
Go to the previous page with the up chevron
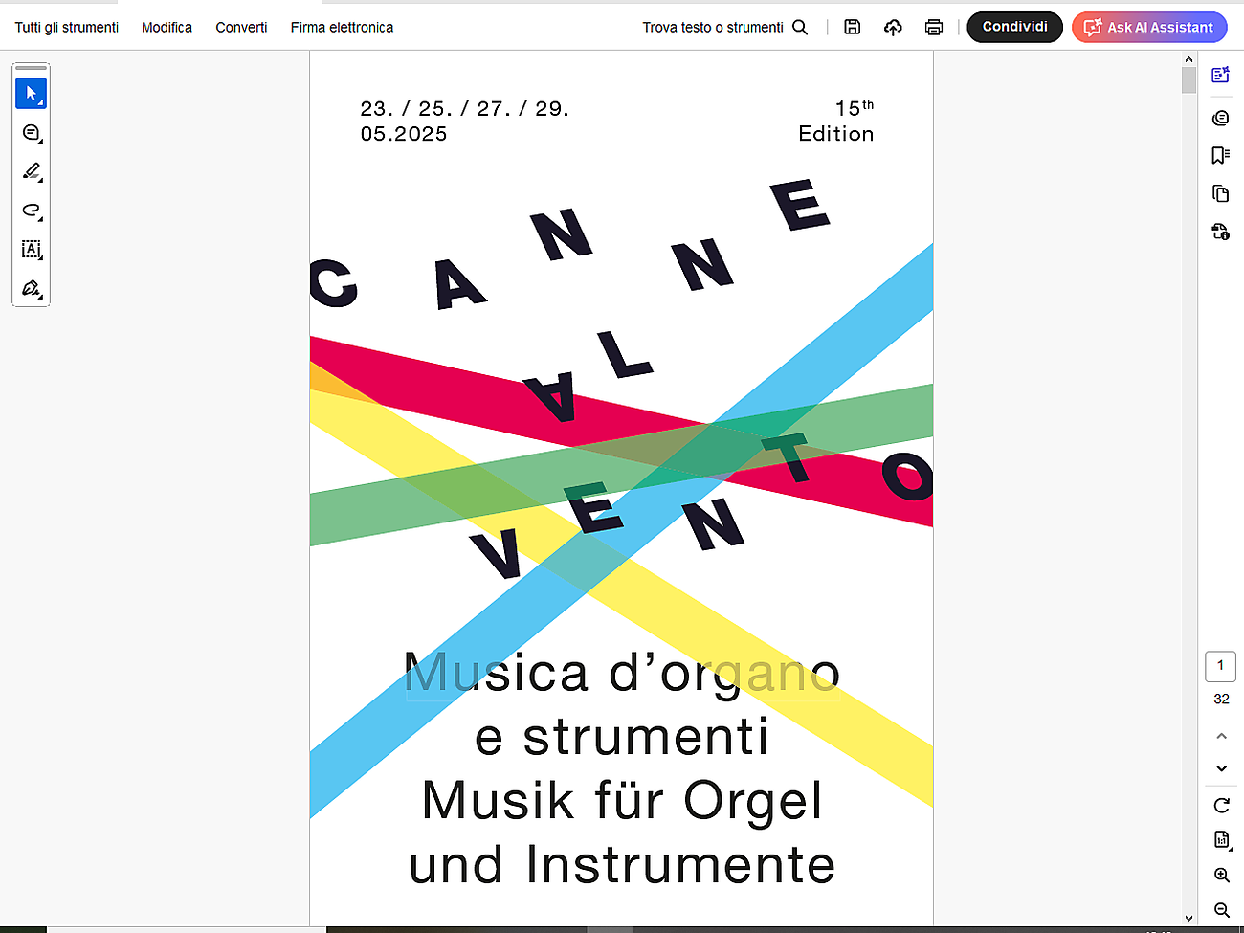click(1221, 736)
